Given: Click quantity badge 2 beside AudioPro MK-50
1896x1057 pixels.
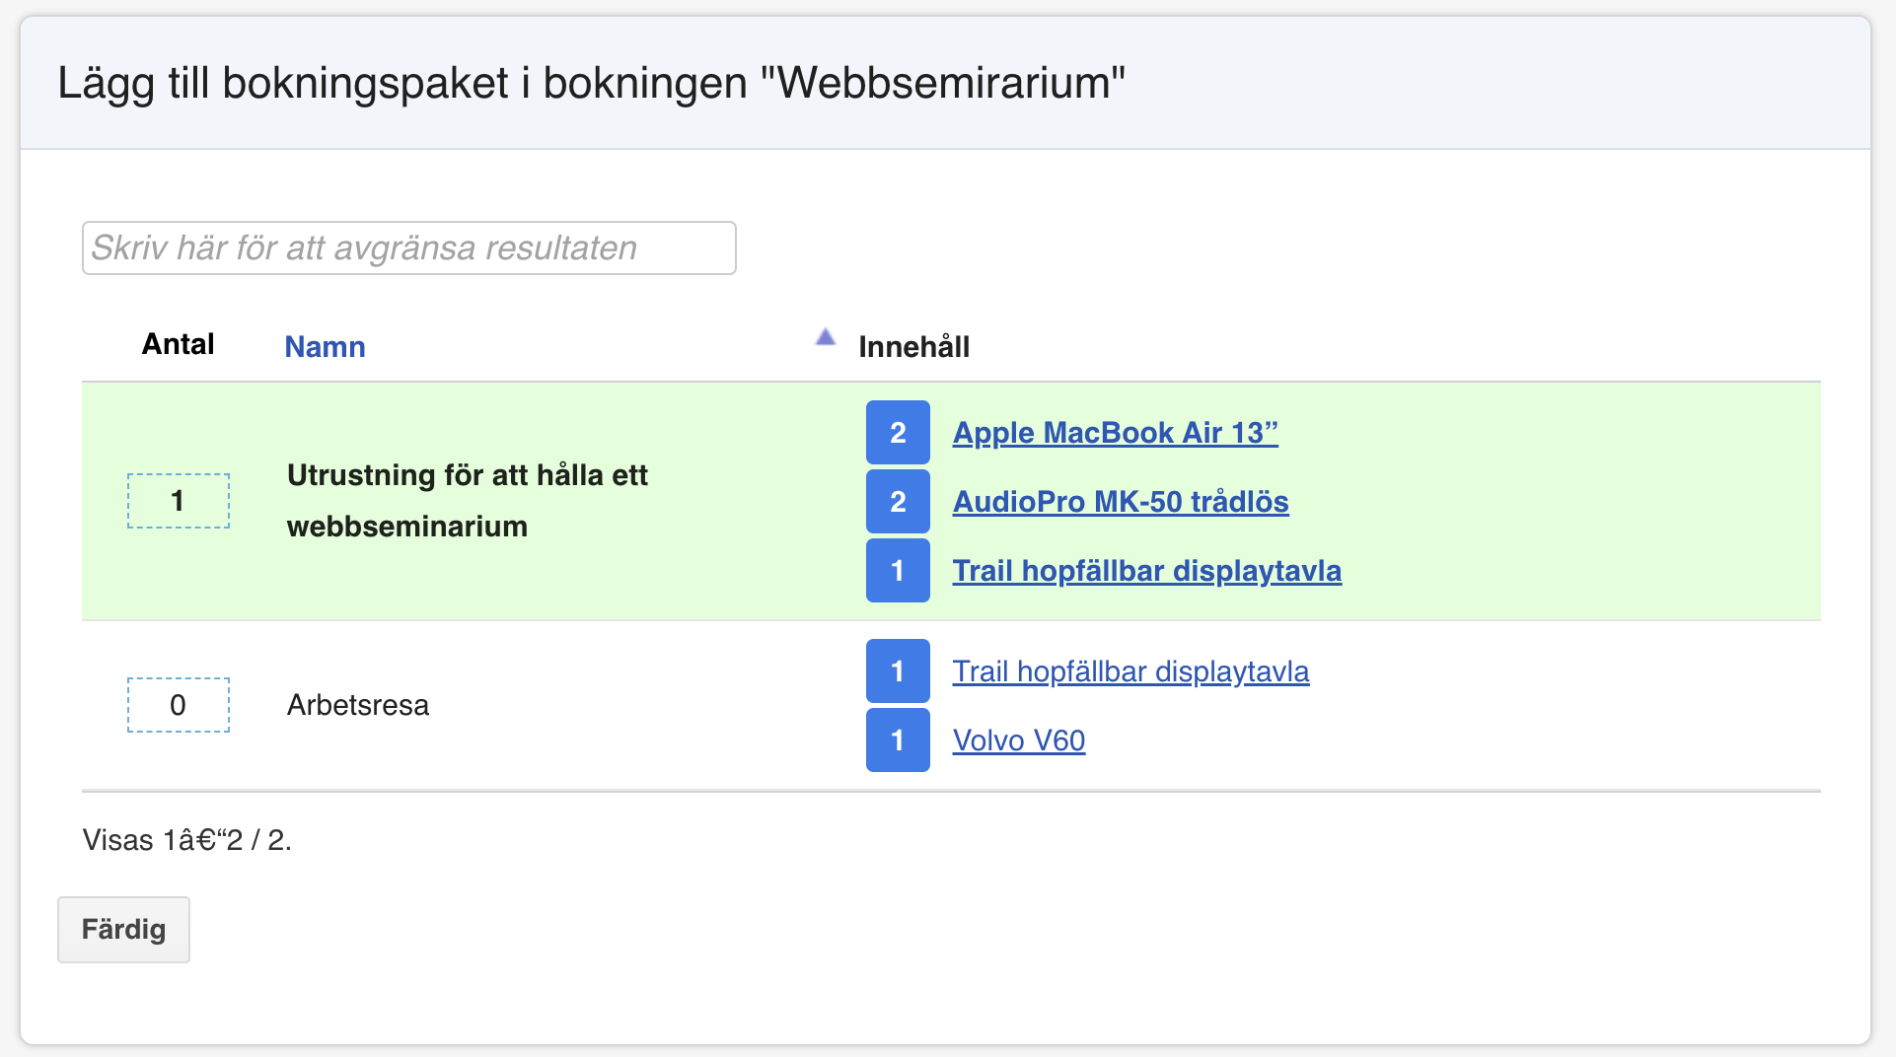Looking at the screenshot, I should pos(898,501).
